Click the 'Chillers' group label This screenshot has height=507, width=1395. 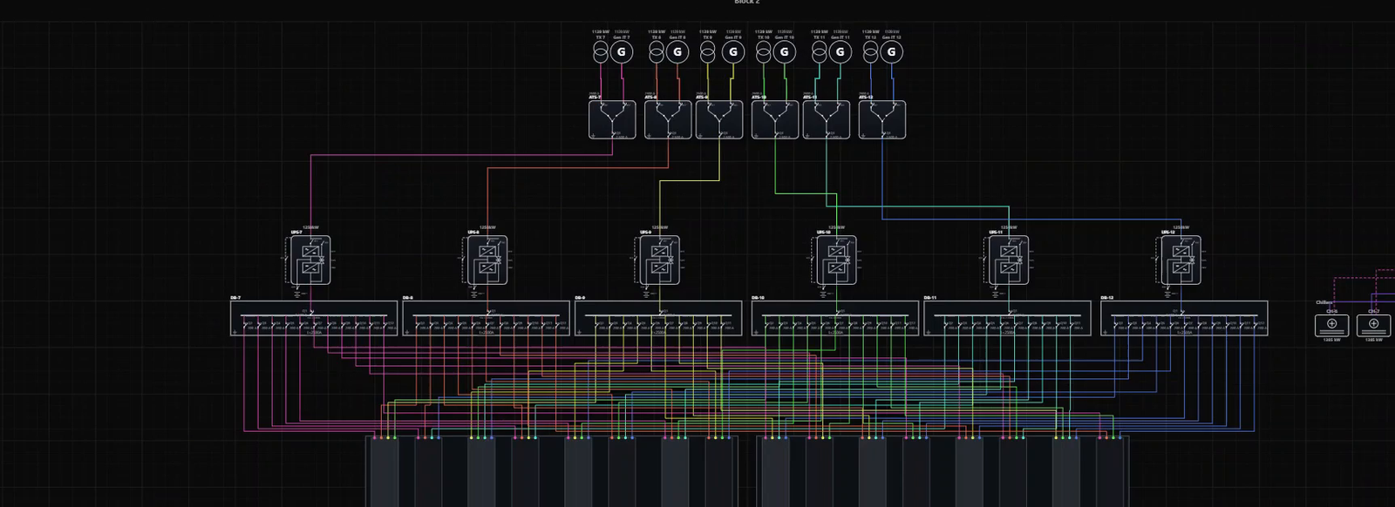(x=1324, y=302)
